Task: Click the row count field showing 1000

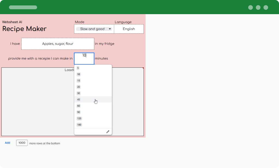Action: (x=22, y=143)
